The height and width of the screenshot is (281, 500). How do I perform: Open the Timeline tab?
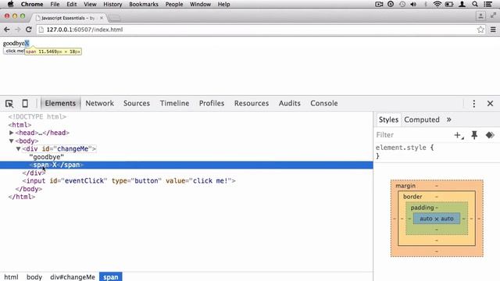[174, 103]
